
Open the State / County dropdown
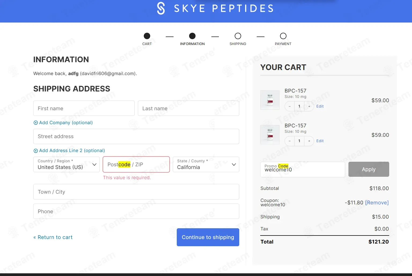click(x=206, y=164)
